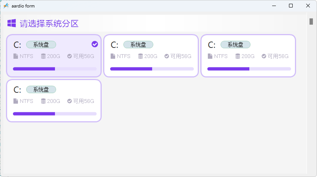Uncheck the purple checkmark on the selected partition card

click(x=95, y=44)
